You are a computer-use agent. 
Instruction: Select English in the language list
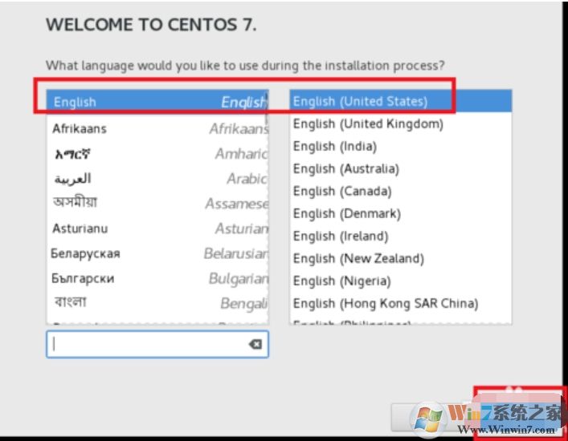[157, 102]
